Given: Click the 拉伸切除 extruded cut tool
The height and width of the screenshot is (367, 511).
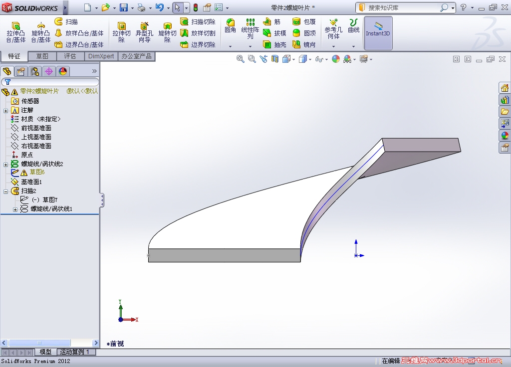Looking at the screenshot, I should (122, 32).
